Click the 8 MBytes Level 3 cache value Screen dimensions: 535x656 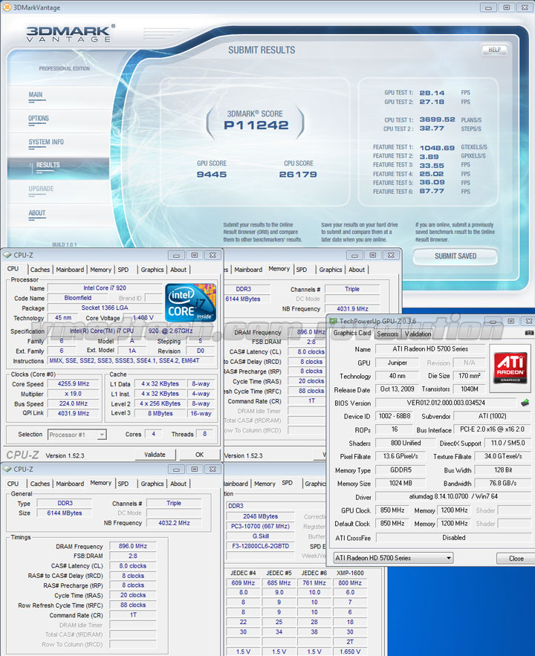coord(160,413)
